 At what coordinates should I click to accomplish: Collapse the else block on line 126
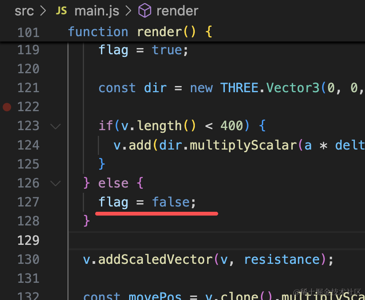click(56, 184)
